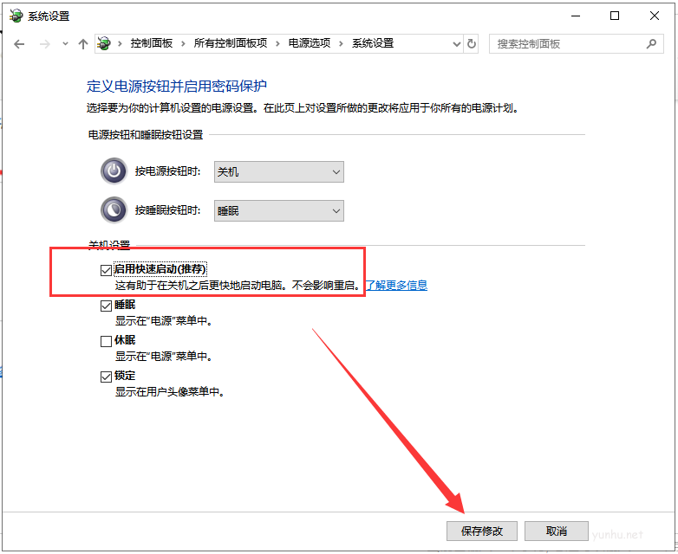Minimize the 系统设置 window

click(576, 16)
